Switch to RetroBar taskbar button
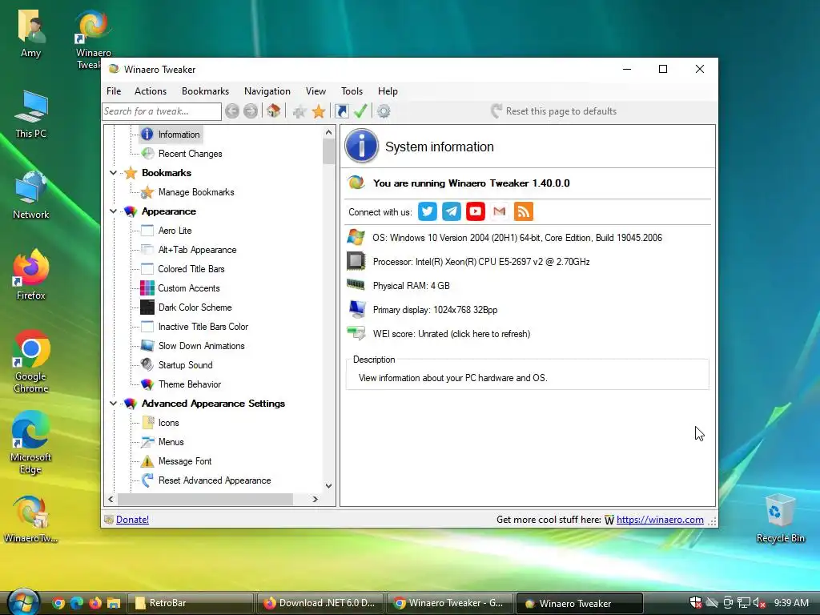The width and height of the screenshot is (820, 615). pos(191,603)
